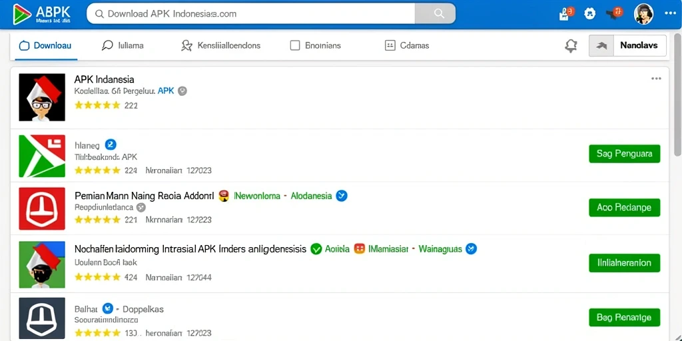Toggle the checkbox next to Bnomians

[295, 45]
